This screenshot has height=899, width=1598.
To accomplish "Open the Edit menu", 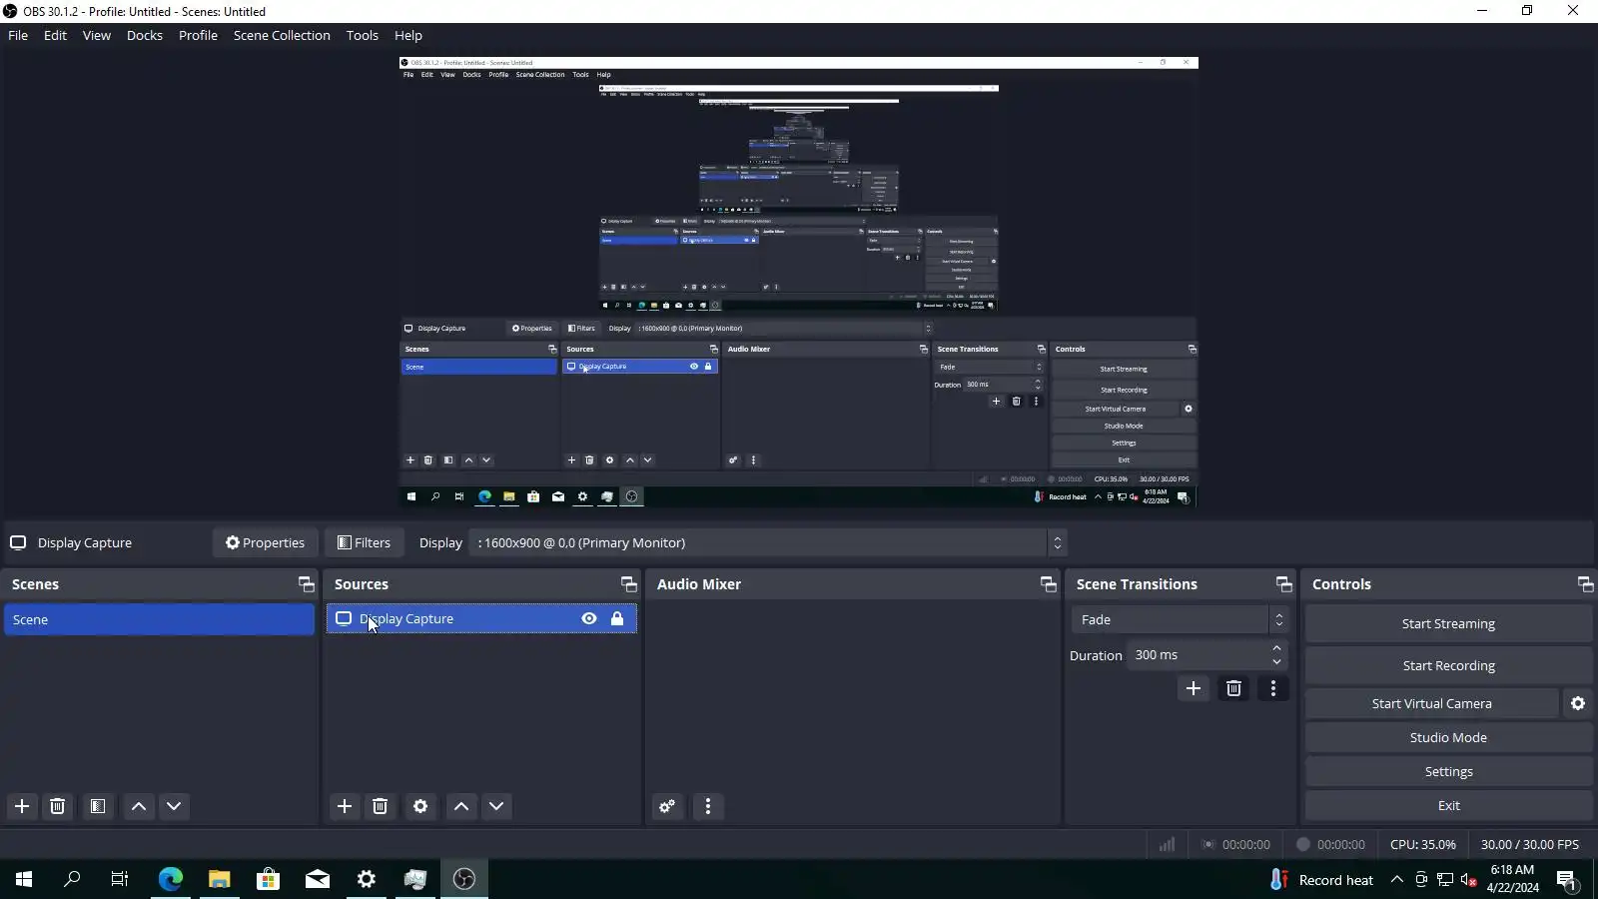I will (55, 35).
